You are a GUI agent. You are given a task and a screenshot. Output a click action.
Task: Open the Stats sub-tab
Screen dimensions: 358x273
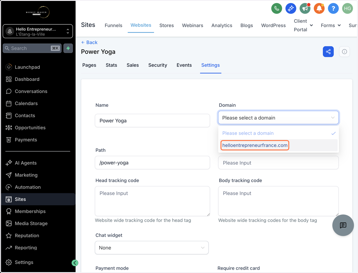click(x=111, y=65)
